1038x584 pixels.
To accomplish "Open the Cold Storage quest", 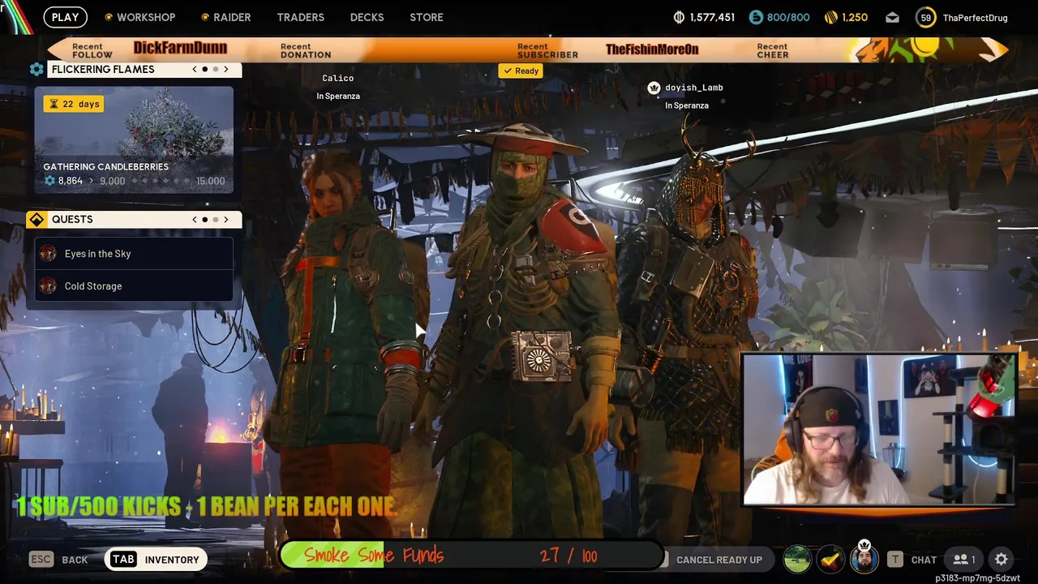I will coord(134,286).
